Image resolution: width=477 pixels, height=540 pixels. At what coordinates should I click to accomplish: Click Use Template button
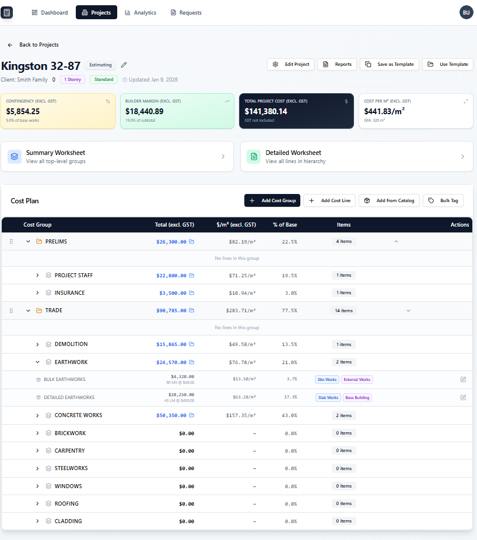pyautogui.click(x=448, y=65)
